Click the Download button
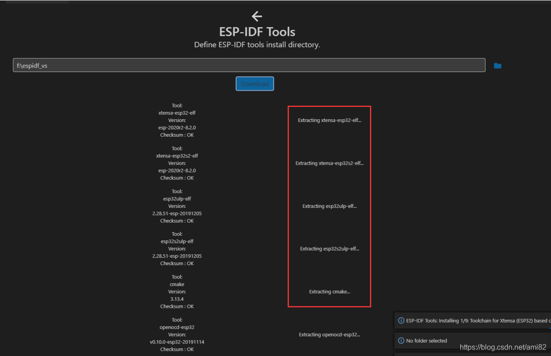Screen dimensions: 551x356 click(x=255, y=83)
